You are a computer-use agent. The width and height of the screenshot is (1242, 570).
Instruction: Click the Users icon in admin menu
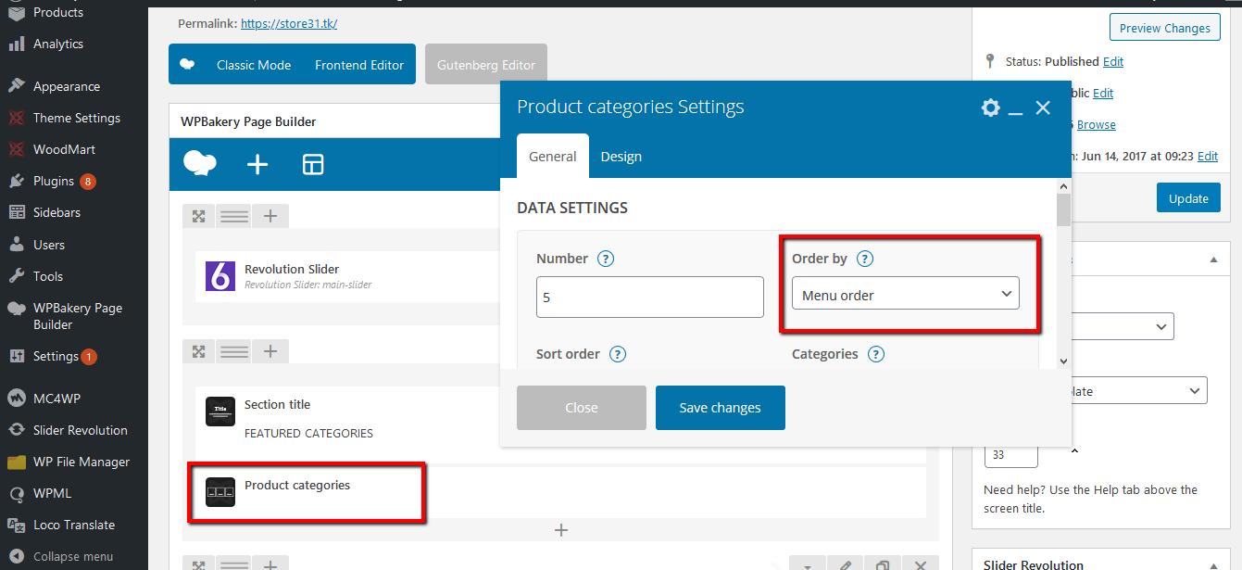click(17, 245)
